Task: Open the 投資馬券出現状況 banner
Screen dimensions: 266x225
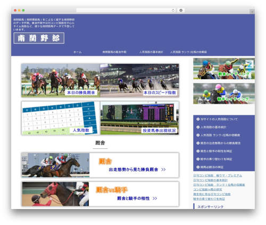Action: click(139, 118)
